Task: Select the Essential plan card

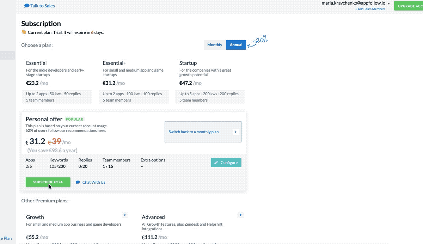Action: [x=56, y=81]
